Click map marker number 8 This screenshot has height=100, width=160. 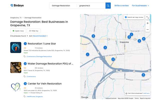[129, 37]
